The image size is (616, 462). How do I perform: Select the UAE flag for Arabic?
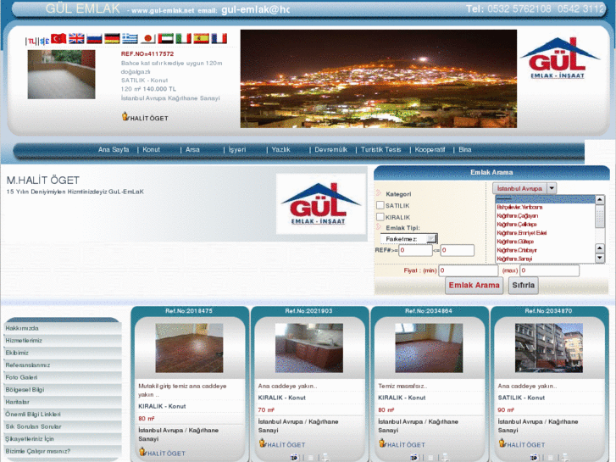pyautogui.click(x=165, y=38)
